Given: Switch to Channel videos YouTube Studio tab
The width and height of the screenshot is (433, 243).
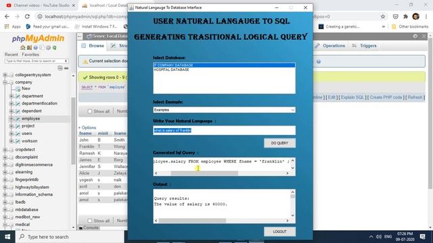Looking at the screenshot, I should click(41, 5).
